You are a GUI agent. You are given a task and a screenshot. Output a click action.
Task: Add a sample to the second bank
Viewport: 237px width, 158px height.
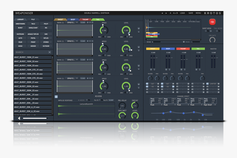point(88,41)
